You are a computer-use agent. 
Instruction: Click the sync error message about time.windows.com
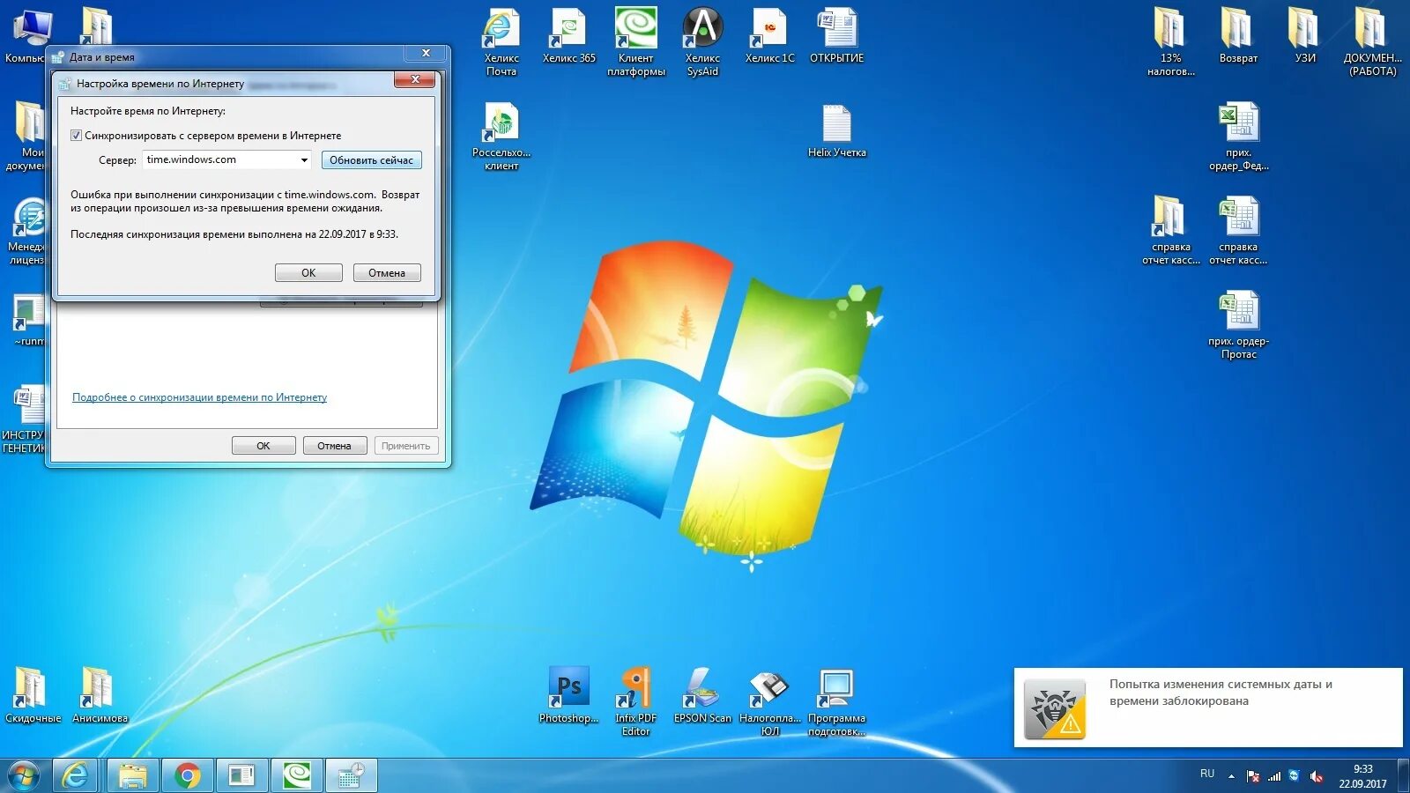[x=245, y=202]
